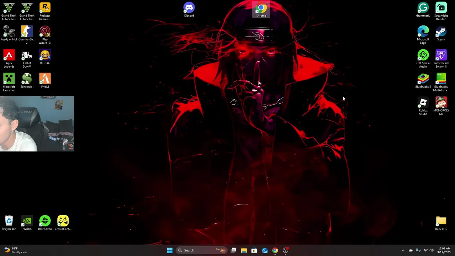Click the THX Spatial Audio icon
This screenshot has width=455, height=256.
coord(423,59)
